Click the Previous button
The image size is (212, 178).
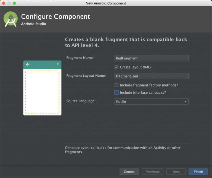[x=152, y=172]
